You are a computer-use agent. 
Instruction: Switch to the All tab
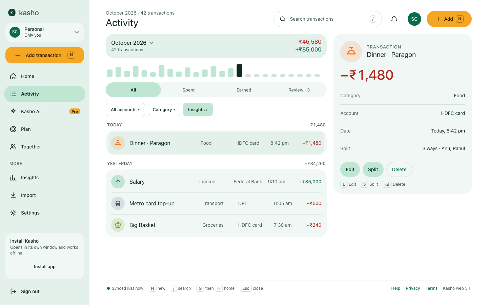coord(134,90)
